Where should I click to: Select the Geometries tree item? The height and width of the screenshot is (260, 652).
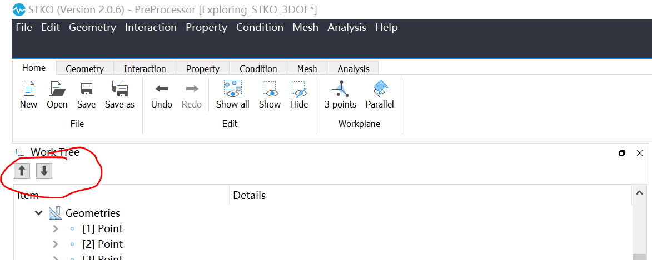click(93, 213)
